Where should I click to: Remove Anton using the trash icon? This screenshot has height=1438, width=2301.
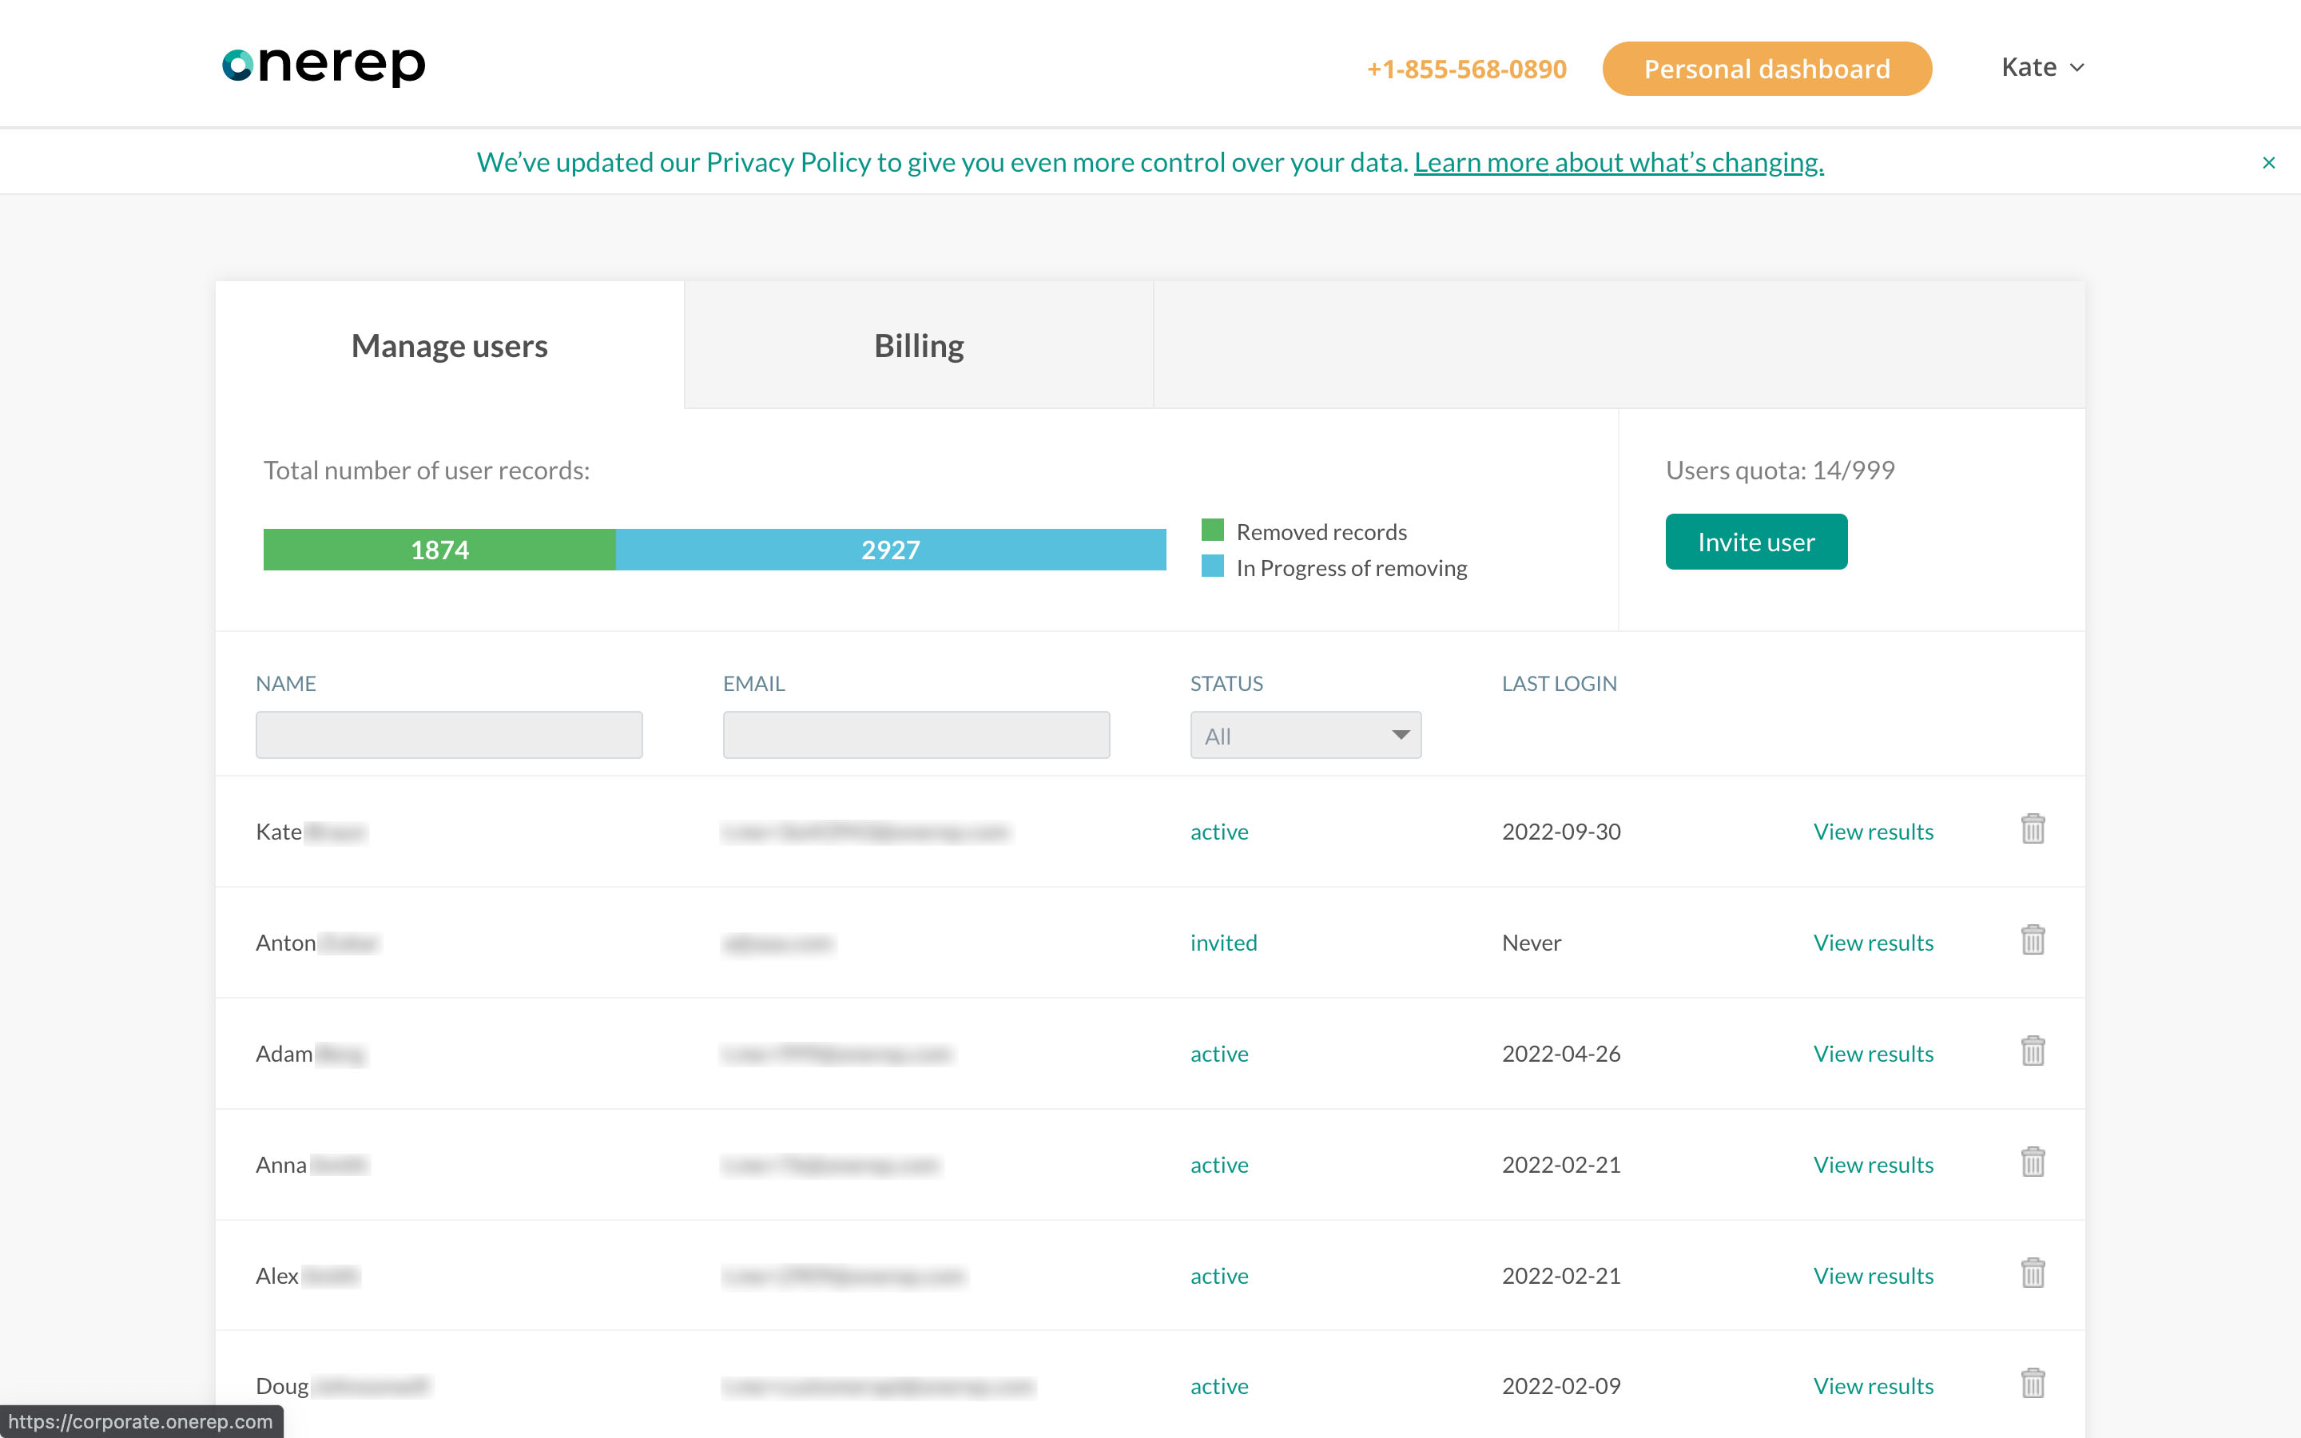(x=2034, y=940)
